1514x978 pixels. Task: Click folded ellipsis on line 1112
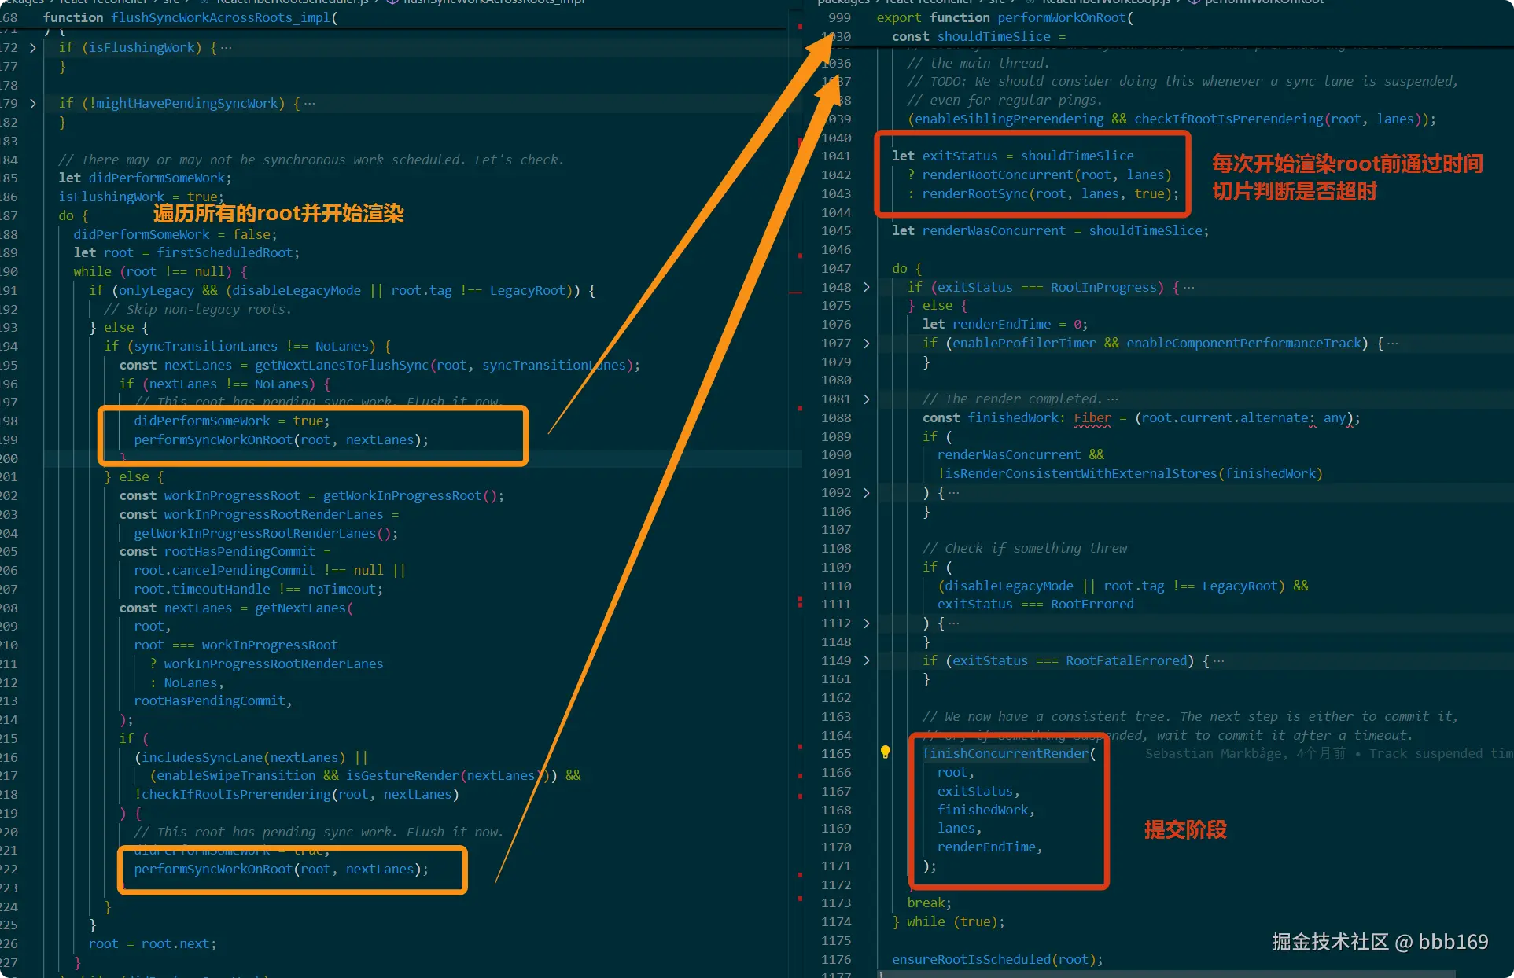(953, 623)
